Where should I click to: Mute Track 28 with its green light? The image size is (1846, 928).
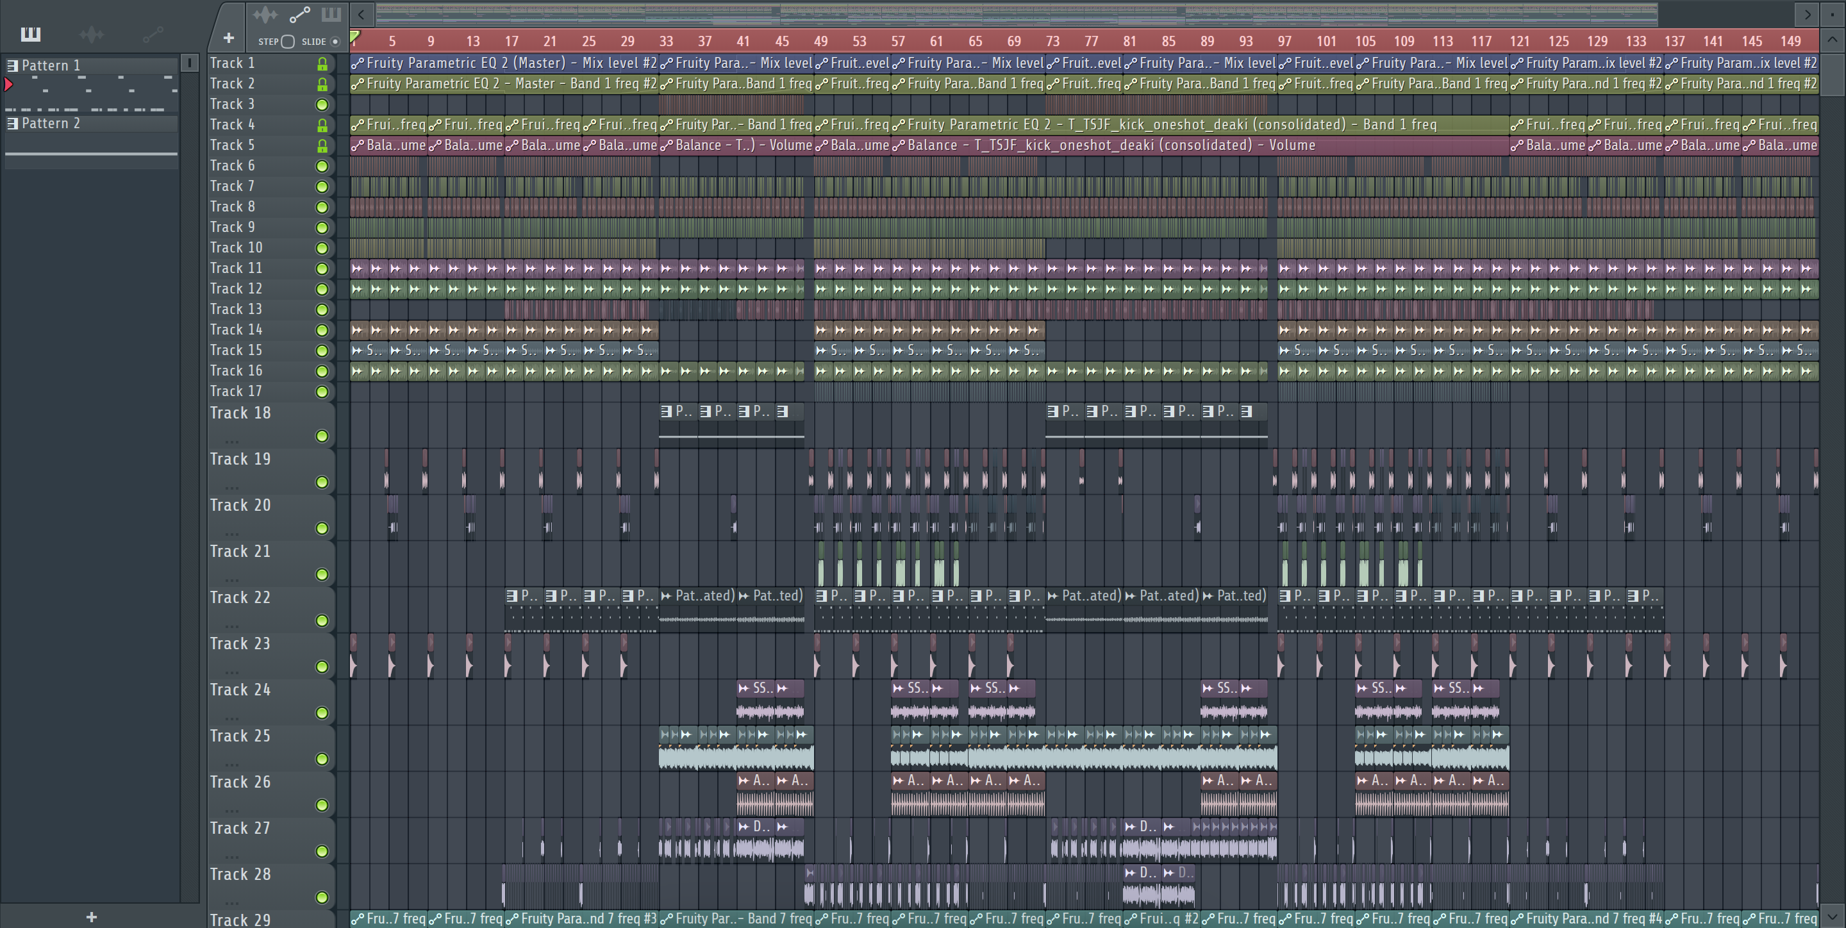[322, 897]
